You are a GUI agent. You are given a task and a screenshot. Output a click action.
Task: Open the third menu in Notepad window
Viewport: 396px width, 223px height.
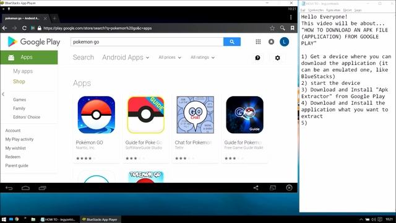(x=334, y=10)
